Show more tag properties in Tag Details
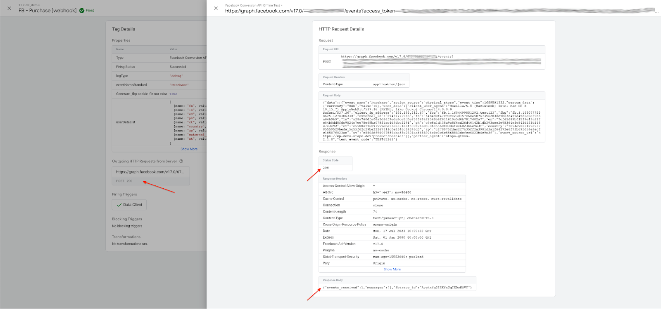661x309 pixels. tap(189, 149)
